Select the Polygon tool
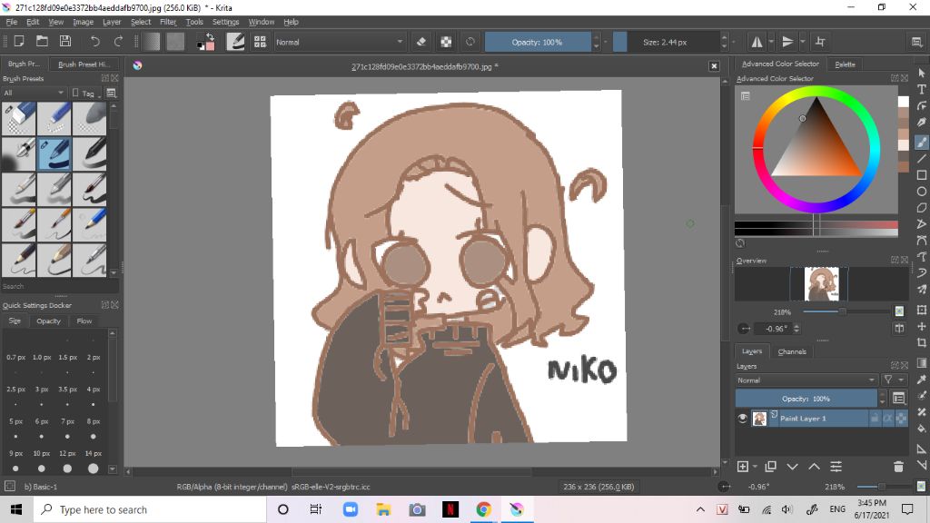930x523 pixels. (921, 208)
